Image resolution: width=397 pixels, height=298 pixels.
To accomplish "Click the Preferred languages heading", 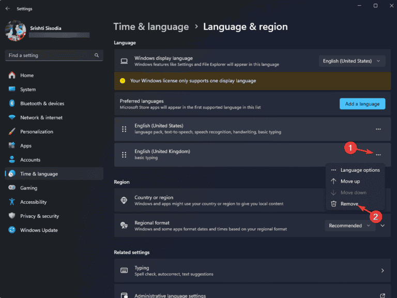I will coord(142,101).
